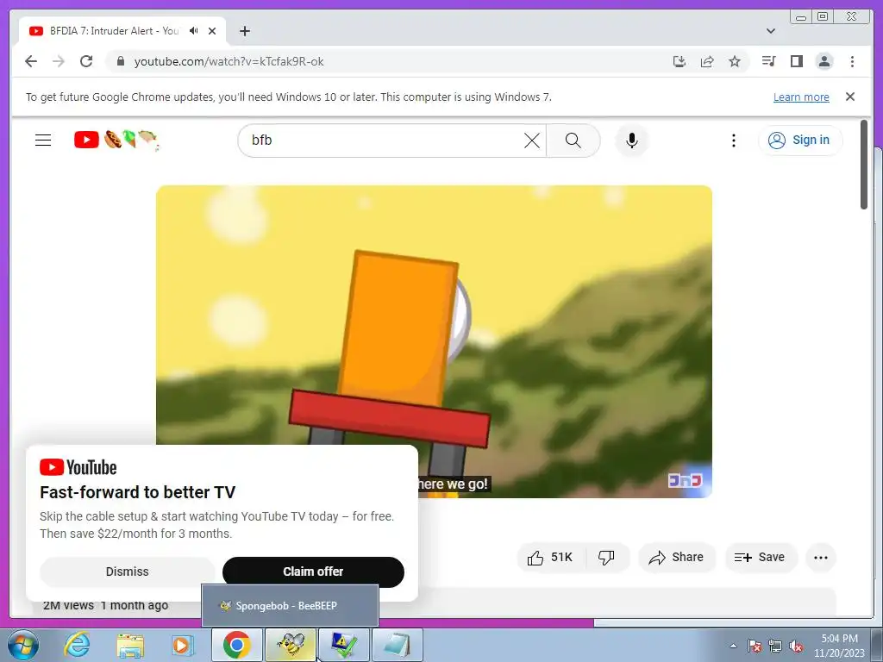The width and height of the screenshot is (883, 662).
Task: View site information lock icon
Action: 120,61
